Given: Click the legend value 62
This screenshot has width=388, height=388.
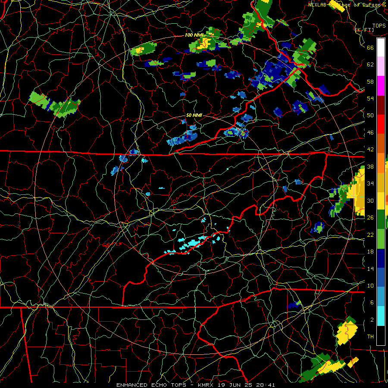Looking at the screenshot, I should click(370, 65).
